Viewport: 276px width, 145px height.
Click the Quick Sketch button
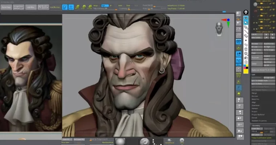coord(43,7)
